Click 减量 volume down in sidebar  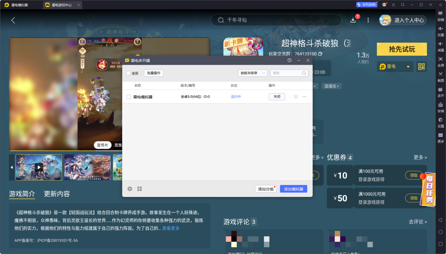pos(441,46)
